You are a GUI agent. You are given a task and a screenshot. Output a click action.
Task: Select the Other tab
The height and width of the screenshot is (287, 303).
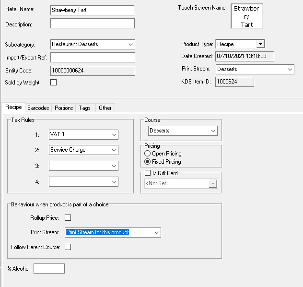point(105,108)
